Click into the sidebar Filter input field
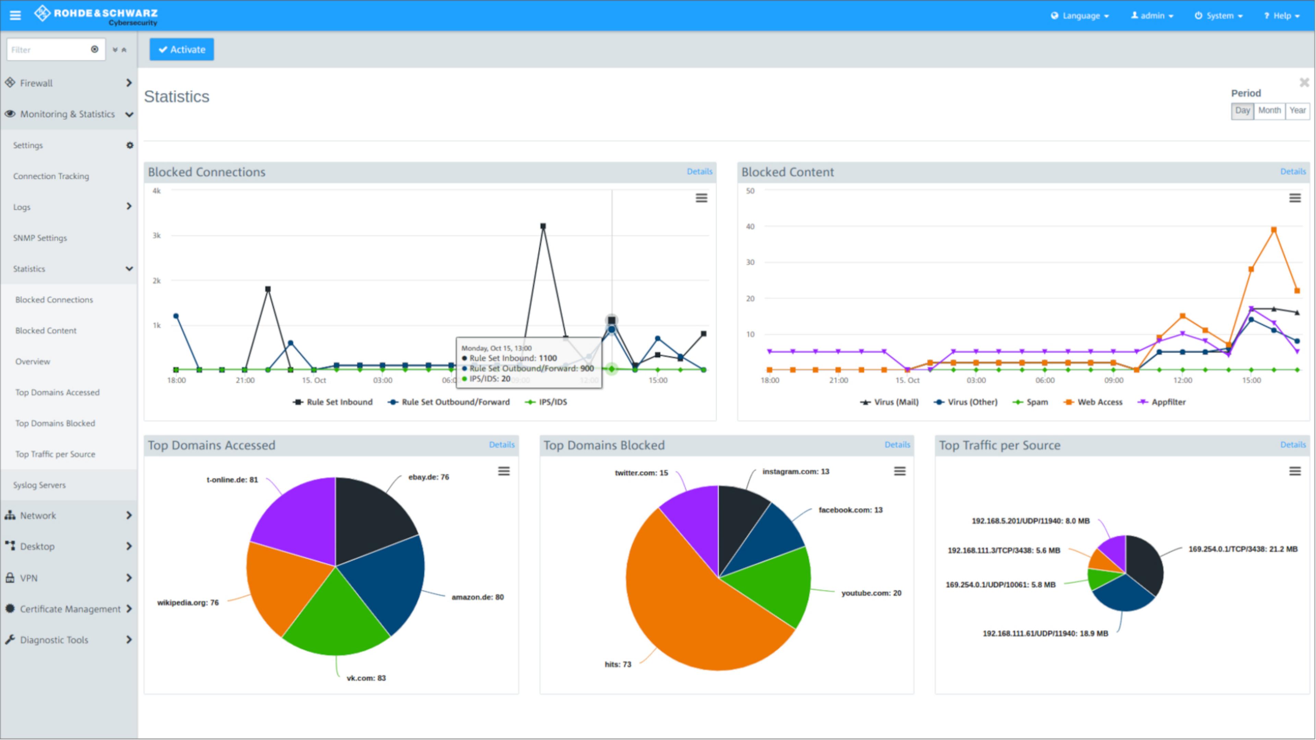Image resolution: width=1316 pixels, height=740 pixels. point(49,50)
